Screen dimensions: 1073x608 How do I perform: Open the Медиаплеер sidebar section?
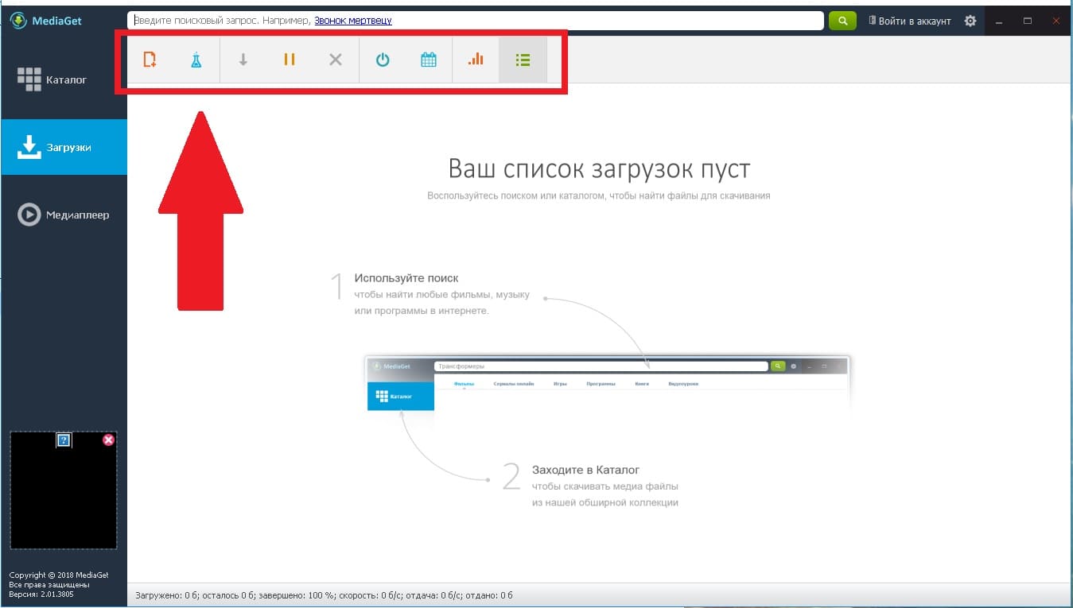coord(64,215)
